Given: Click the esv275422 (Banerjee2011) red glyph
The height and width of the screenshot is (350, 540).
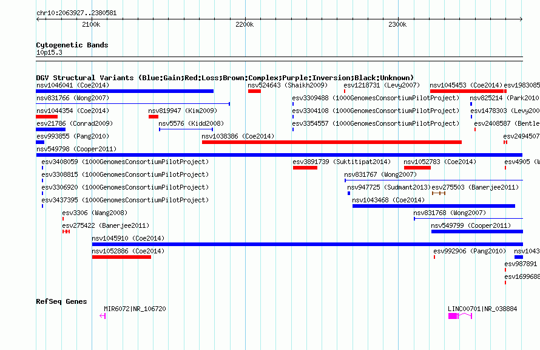Looking at the screenshot, I should click(66, 232).
